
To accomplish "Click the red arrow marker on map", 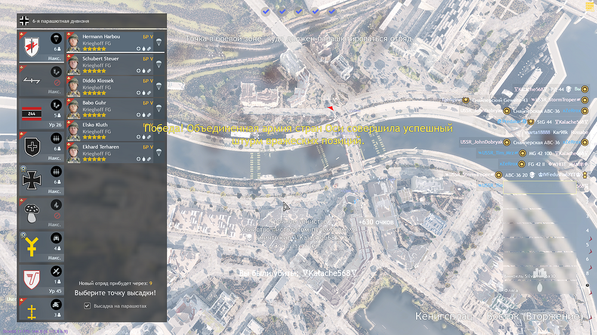I will [x=331, y=108].
